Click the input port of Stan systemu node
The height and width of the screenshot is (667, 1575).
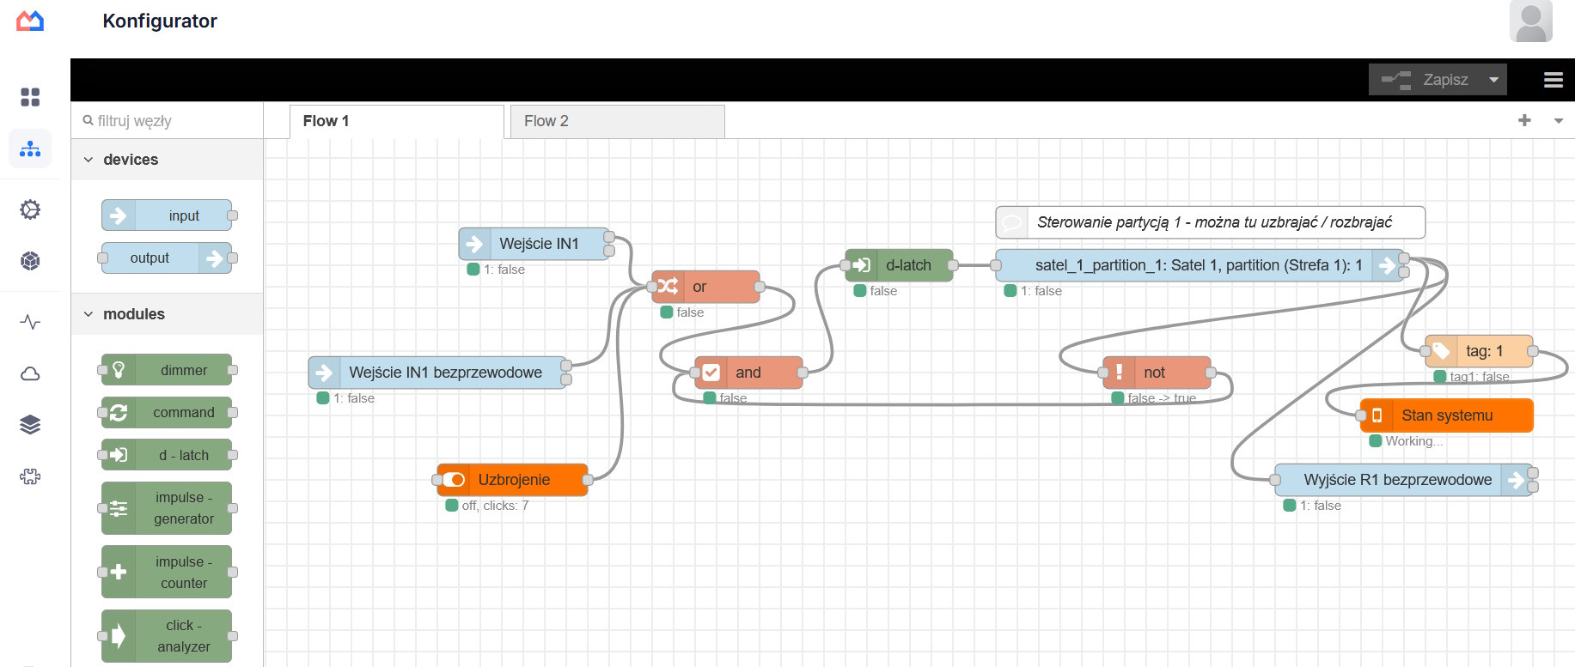tap(1361, 415)
